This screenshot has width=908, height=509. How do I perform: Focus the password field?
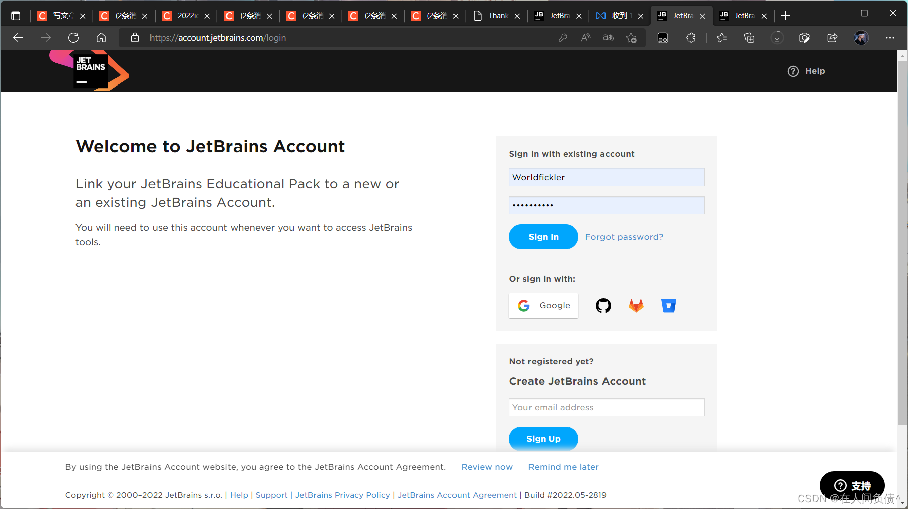point(607,205)
